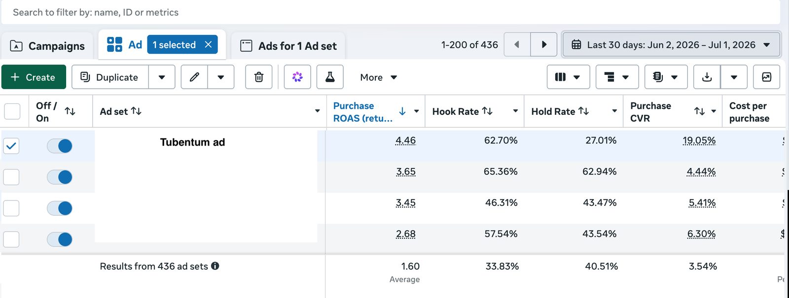Click the green Create button
The height and width of the screenshot is (298, 789).
(34, 77)
